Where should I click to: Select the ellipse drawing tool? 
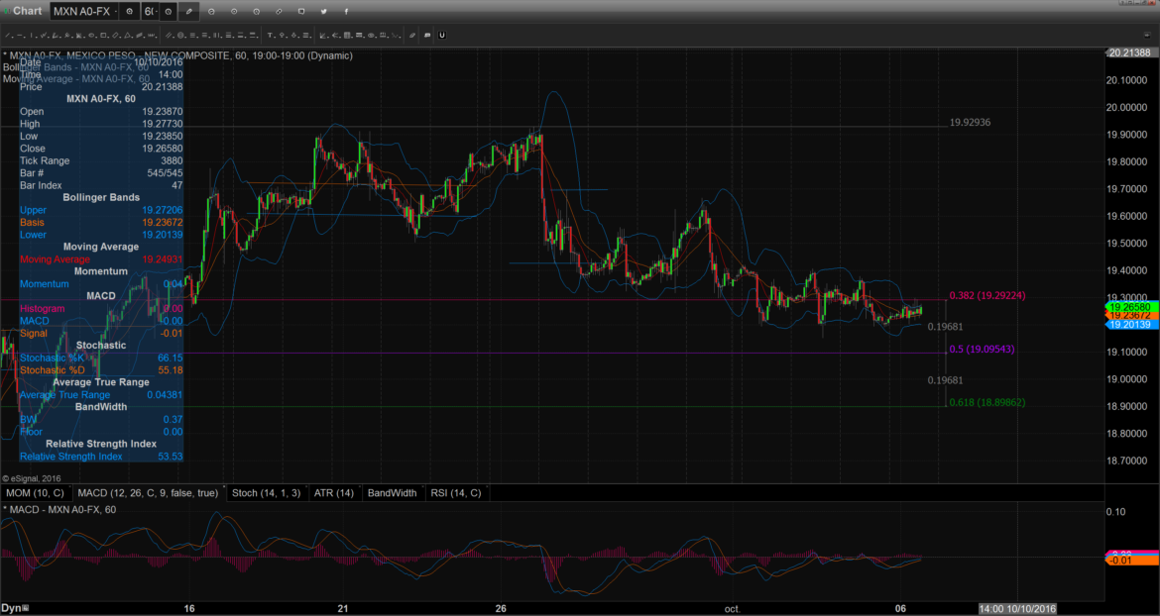pyautogui.click(x=92, y=35)
